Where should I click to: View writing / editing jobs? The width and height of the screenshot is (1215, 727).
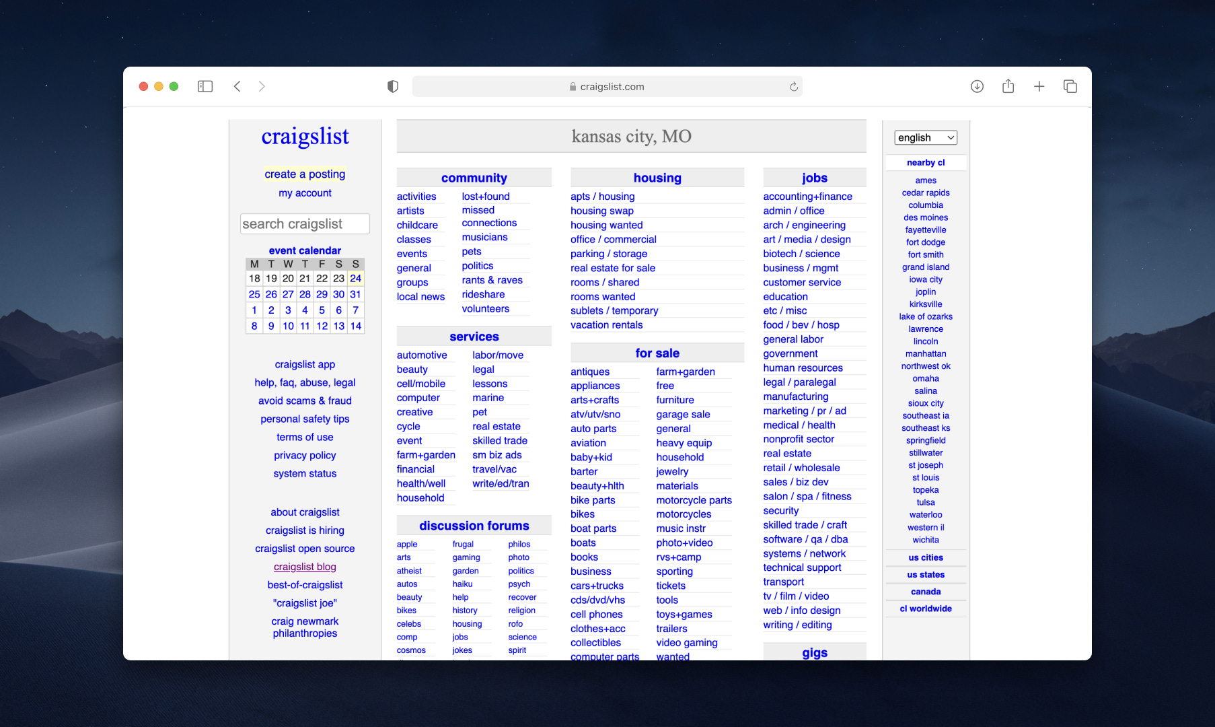pos(797,625)
